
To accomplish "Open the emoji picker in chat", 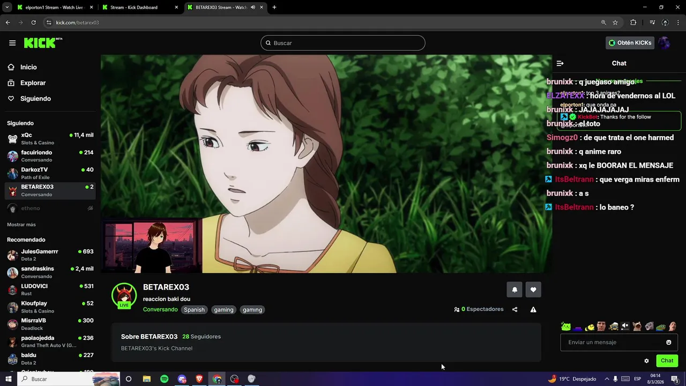I will [668, 342].
